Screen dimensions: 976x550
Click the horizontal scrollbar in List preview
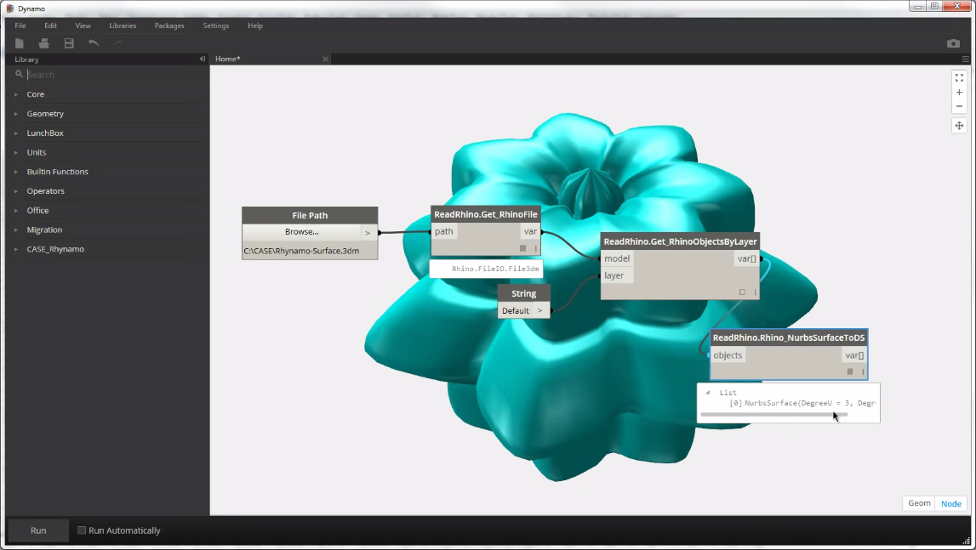pos(773,414)
